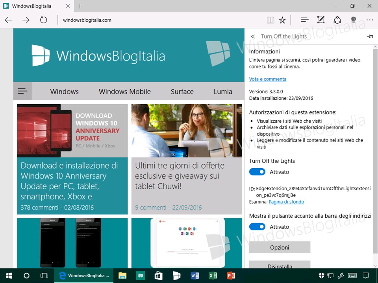The height and width of the screenshot is (283, 378).
Task: Click the extension pane scrollbar up arrow
Action: [375, 47]
